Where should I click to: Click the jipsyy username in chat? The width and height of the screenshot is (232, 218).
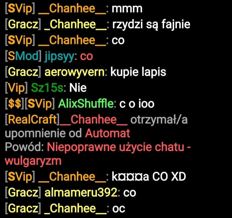59,57
